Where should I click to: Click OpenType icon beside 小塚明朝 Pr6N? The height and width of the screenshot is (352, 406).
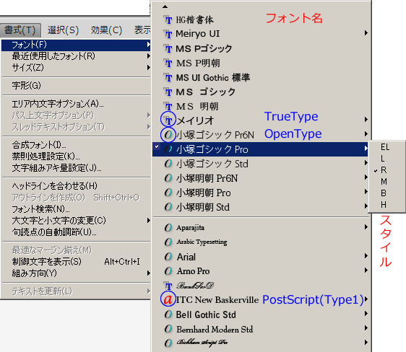point(168,178)
